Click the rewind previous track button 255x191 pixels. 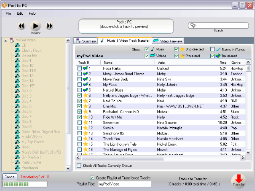[22, 26]
